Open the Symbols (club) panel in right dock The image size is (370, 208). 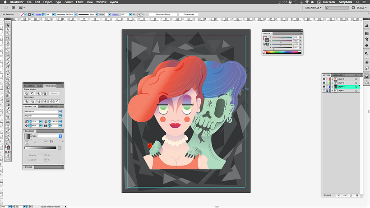pos(366,45)
